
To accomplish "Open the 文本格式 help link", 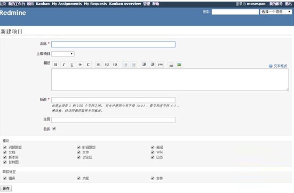I will [x=280, y=66].
